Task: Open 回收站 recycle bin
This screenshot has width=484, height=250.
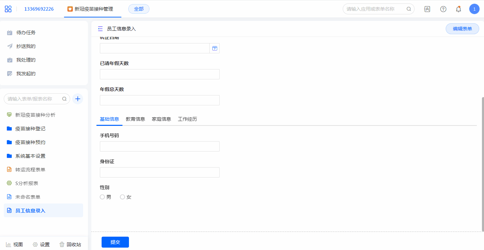Action: point(70,245)
